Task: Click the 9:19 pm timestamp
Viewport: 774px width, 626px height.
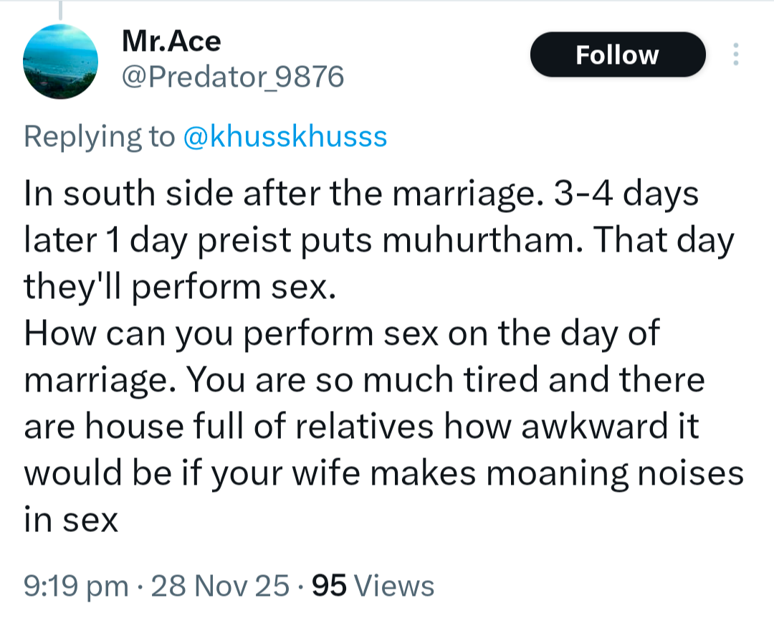Action: click(x=75, y=586)
